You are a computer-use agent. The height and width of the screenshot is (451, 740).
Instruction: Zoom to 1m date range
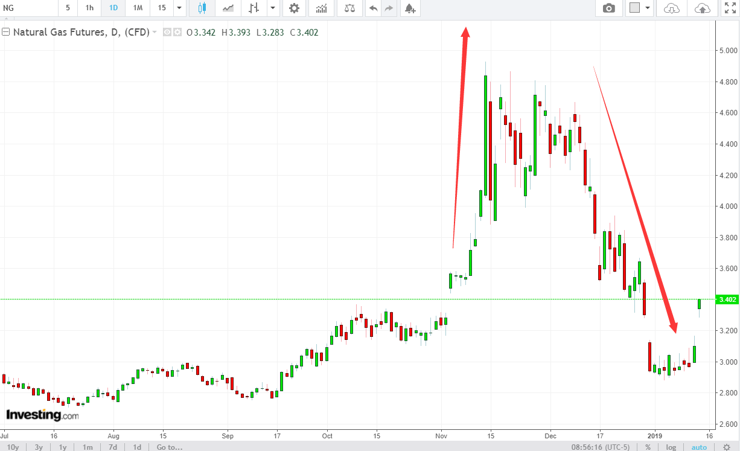88,447
